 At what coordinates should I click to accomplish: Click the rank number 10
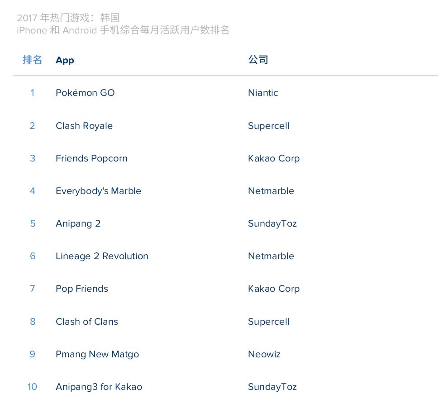pos(32,387)
